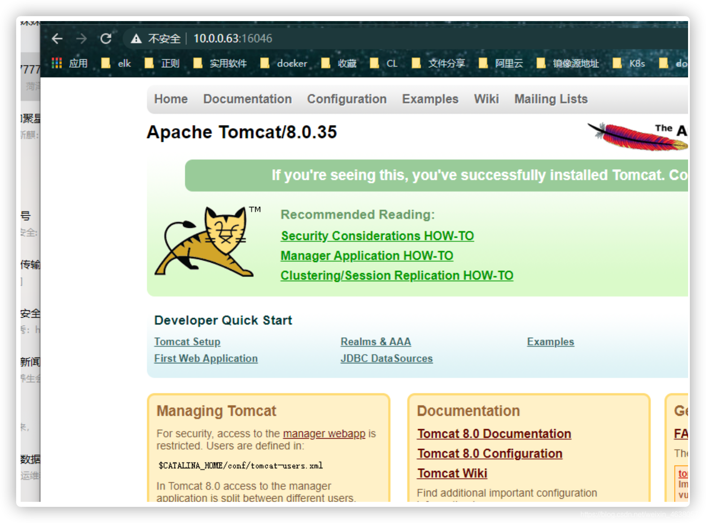Screen dimensions: 706x523
Task: Open the apps grid icon in bookmarks bar
Action: tap(57, 63)
